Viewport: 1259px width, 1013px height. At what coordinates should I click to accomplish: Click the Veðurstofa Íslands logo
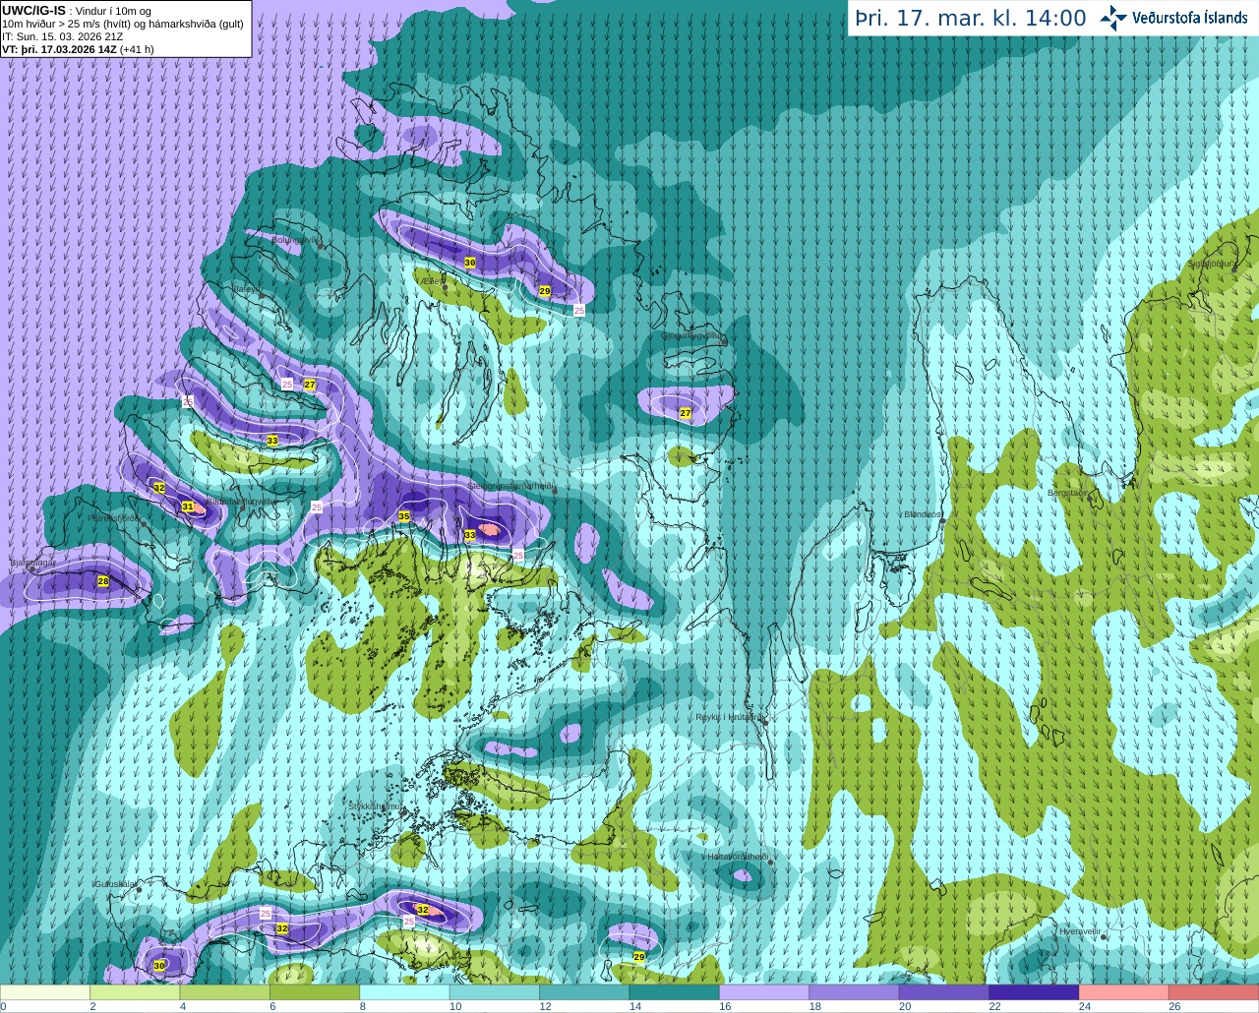point(1173,18)
